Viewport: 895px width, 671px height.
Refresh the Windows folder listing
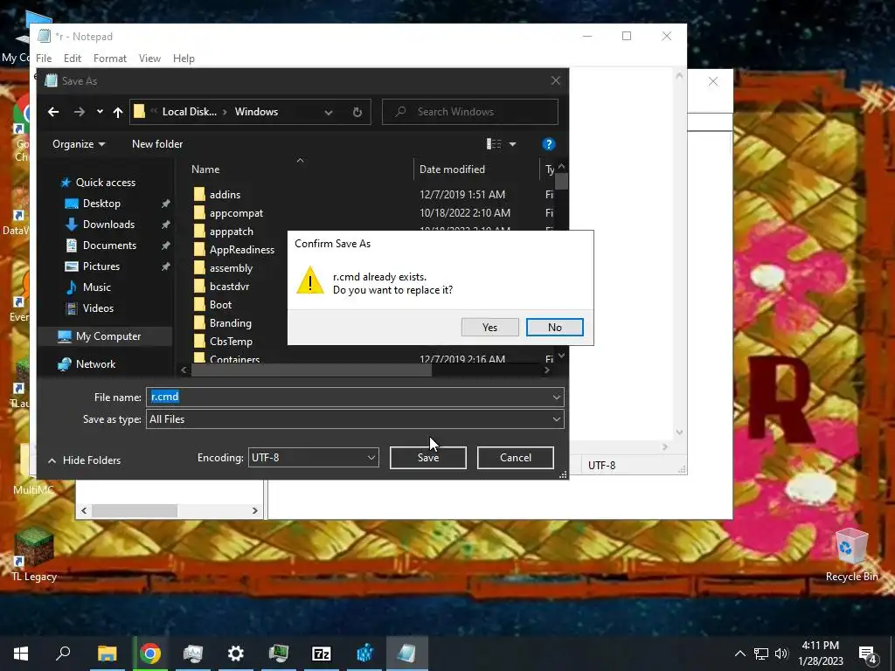point(357,112)
